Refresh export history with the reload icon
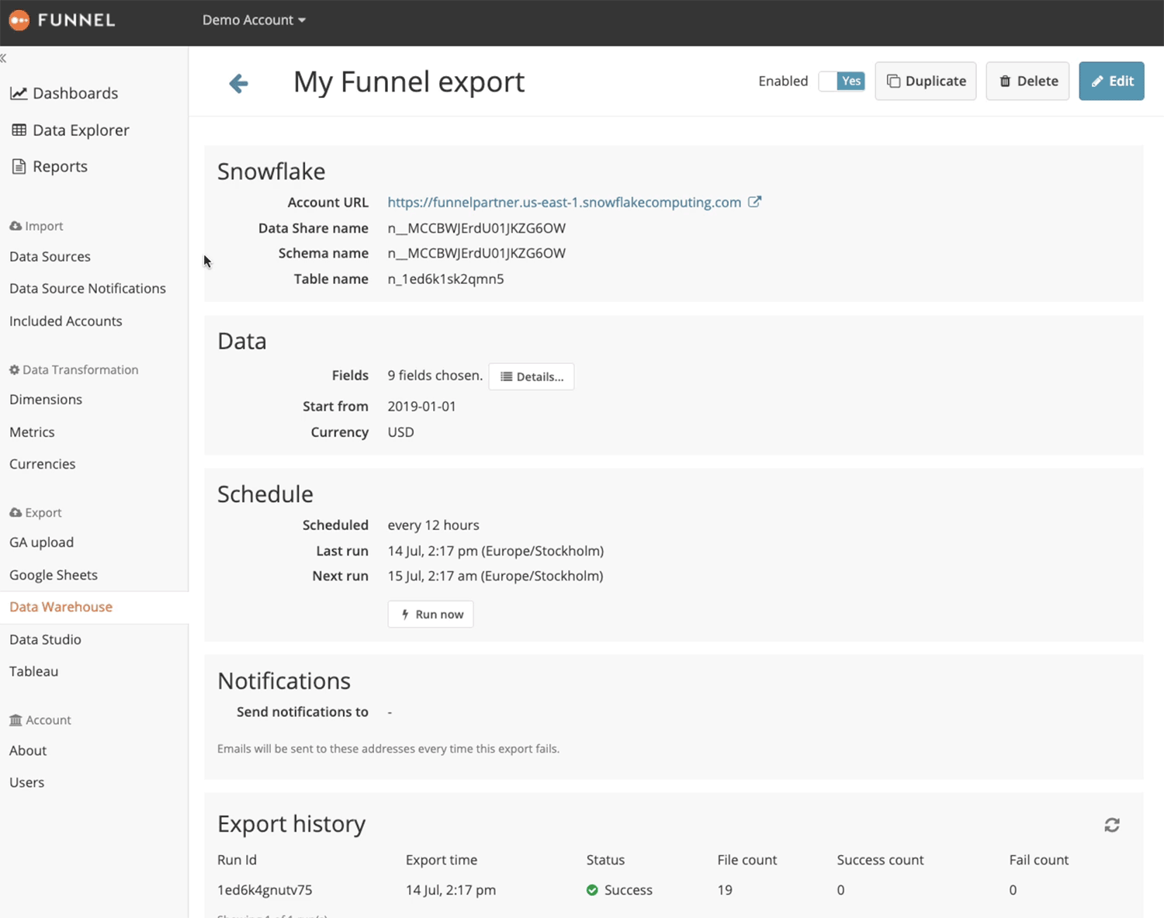The image size is (1164, 918). (1112, 825)
